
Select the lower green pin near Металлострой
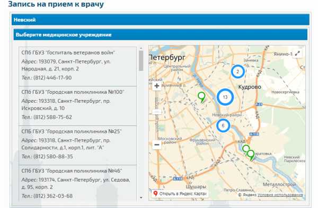click(251, 156)
